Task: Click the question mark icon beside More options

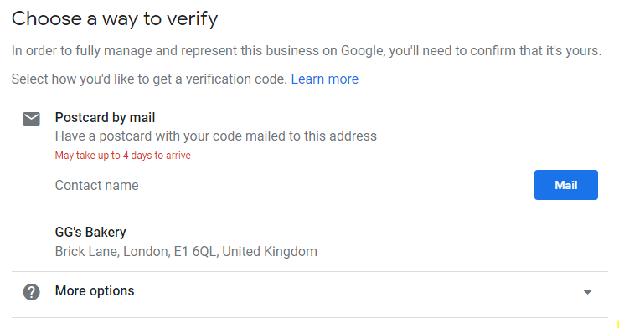Action: (x=31, y=292)
